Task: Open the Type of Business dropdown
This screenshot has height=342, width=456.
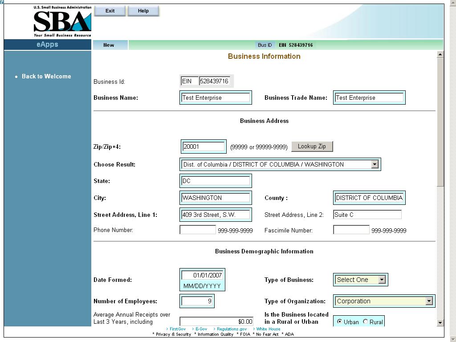Action: tap(382, 280)
